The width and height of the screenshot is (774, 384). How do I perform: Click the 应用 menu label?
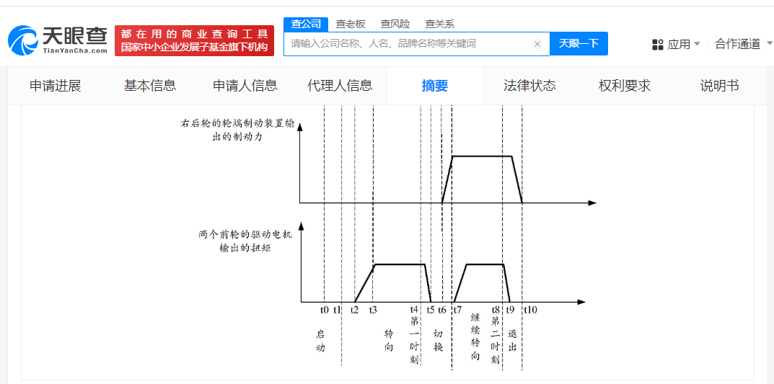coord(678,45)
